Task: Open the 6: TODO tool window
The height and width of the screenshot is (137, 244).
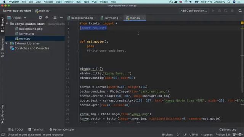Action: pyautogui.click(x=15, y=129)
